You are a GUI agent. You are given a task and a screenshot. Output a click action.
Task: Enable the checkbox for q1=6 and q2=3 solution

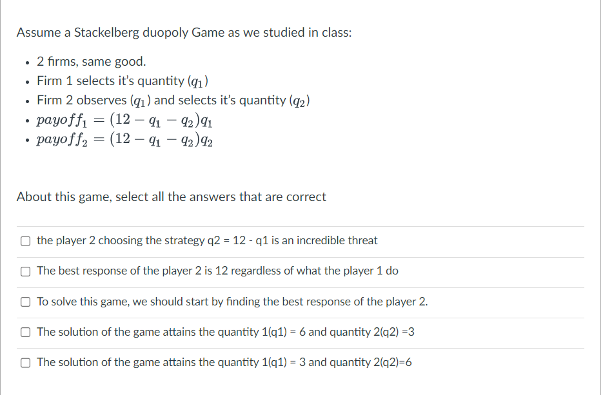coord(25,332)
